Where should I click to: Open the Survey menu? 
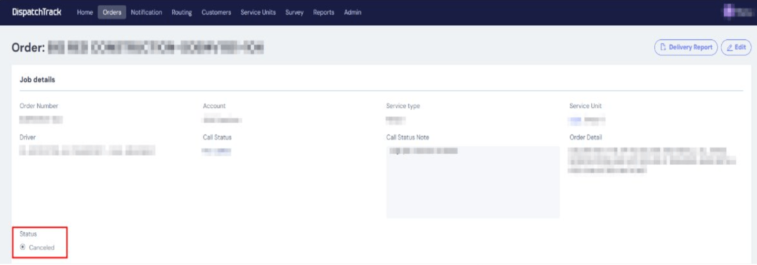point(294,13)
